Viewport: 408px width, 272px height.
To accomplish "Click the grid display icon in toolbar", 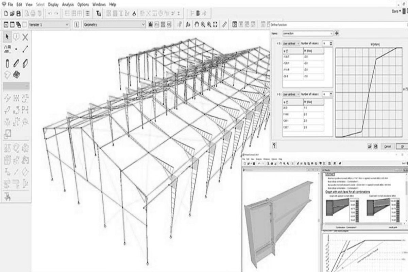I will 87,13.
